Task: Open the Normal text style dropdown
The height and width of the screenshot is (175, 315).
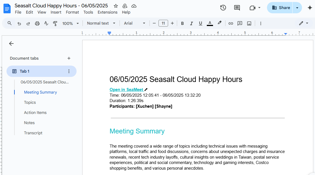Action: tap(101, 23)
